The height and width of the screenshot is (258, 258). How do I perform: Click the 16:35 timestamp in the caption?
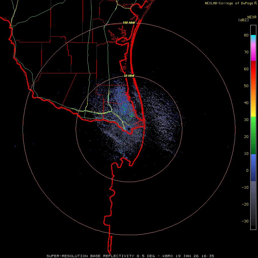208,256
